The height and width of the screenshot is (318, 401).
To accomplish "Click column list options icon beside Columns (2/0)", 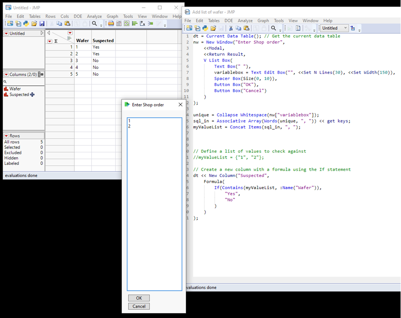I will click(x=40, y=74).
